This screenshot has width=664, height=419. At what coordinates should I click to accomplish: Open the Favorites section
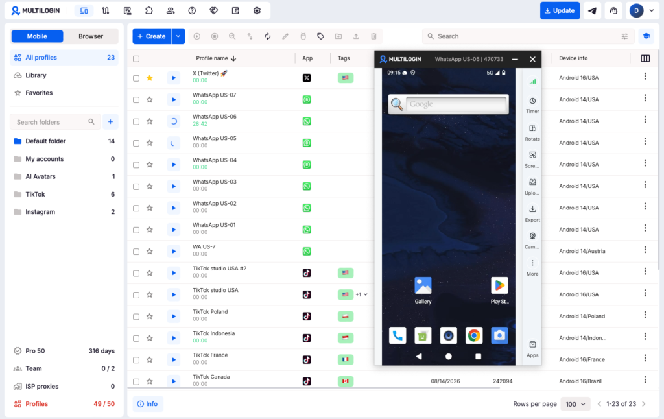64,93
